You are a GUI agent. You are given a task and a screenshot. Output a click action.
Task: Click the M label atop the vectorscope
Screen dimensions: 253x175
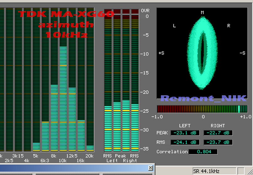pos(203,12)
